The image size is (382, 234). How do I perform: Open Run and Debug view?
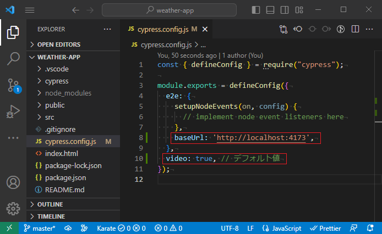coord(13,112)
